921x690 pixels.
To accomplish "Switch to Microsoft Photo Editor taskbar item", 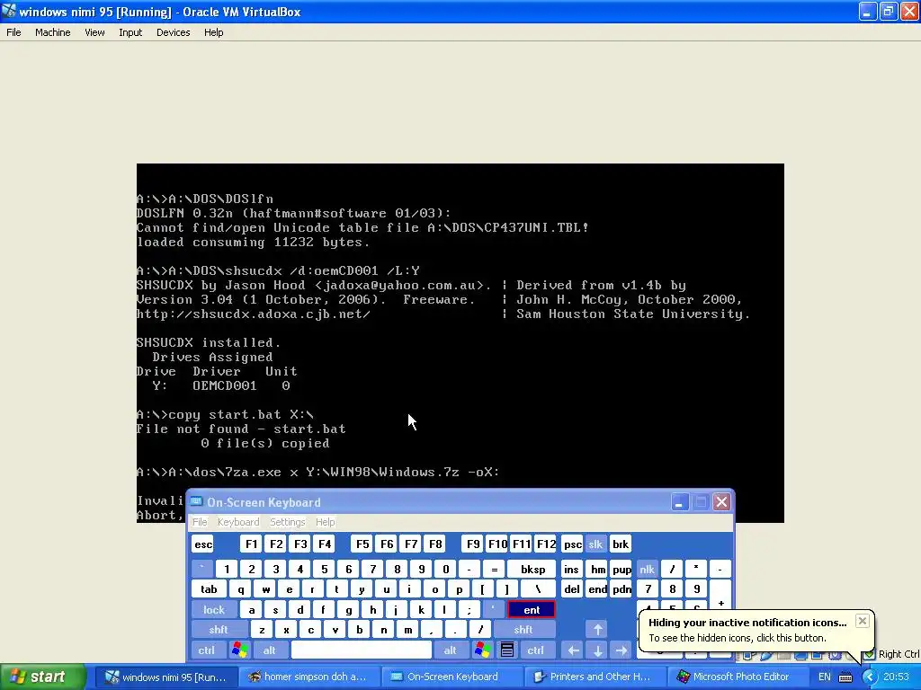I will point(739,677).
